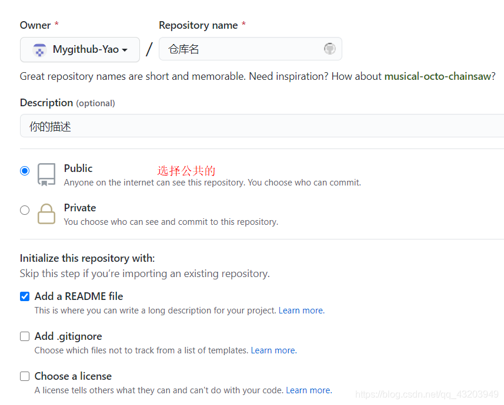Uncheck Add a README file checkbox
504x405 pixels.
pyautogui.click(x=25, y=296)
